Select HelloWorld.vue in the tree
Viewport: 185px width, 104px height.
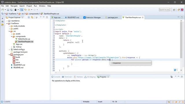click(24, 39)
